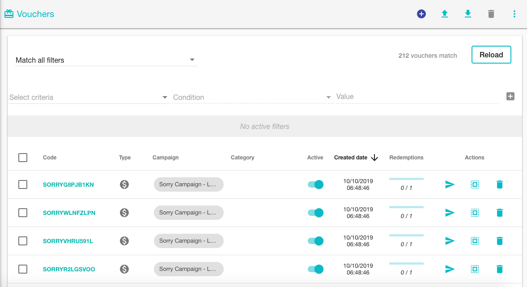Click the QR code icon for SORRYG8PJB1KN
The height and width of the screenshot is (287, 527).
click(475, 184)
